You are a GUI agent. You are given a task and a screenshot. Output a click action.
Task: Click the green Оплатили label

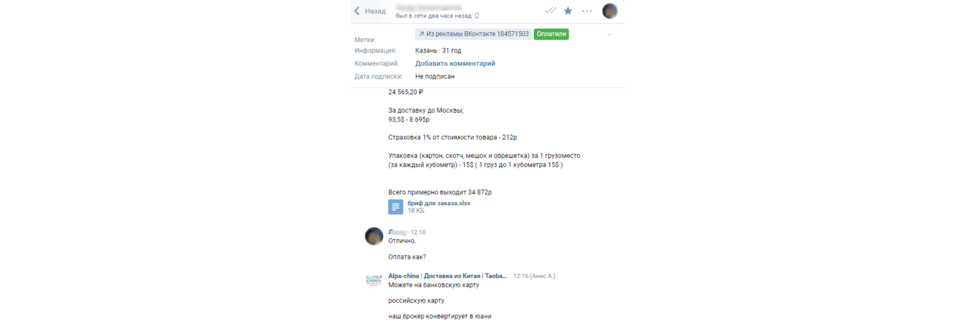[551, 34]
